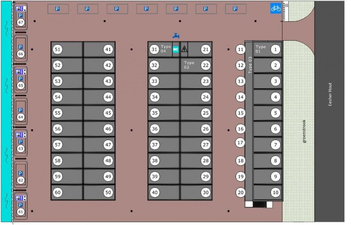Select waterside plot number 67
The height and width of the screenshot is (225, 351).
pyautogui.click(x=21, y=22)
